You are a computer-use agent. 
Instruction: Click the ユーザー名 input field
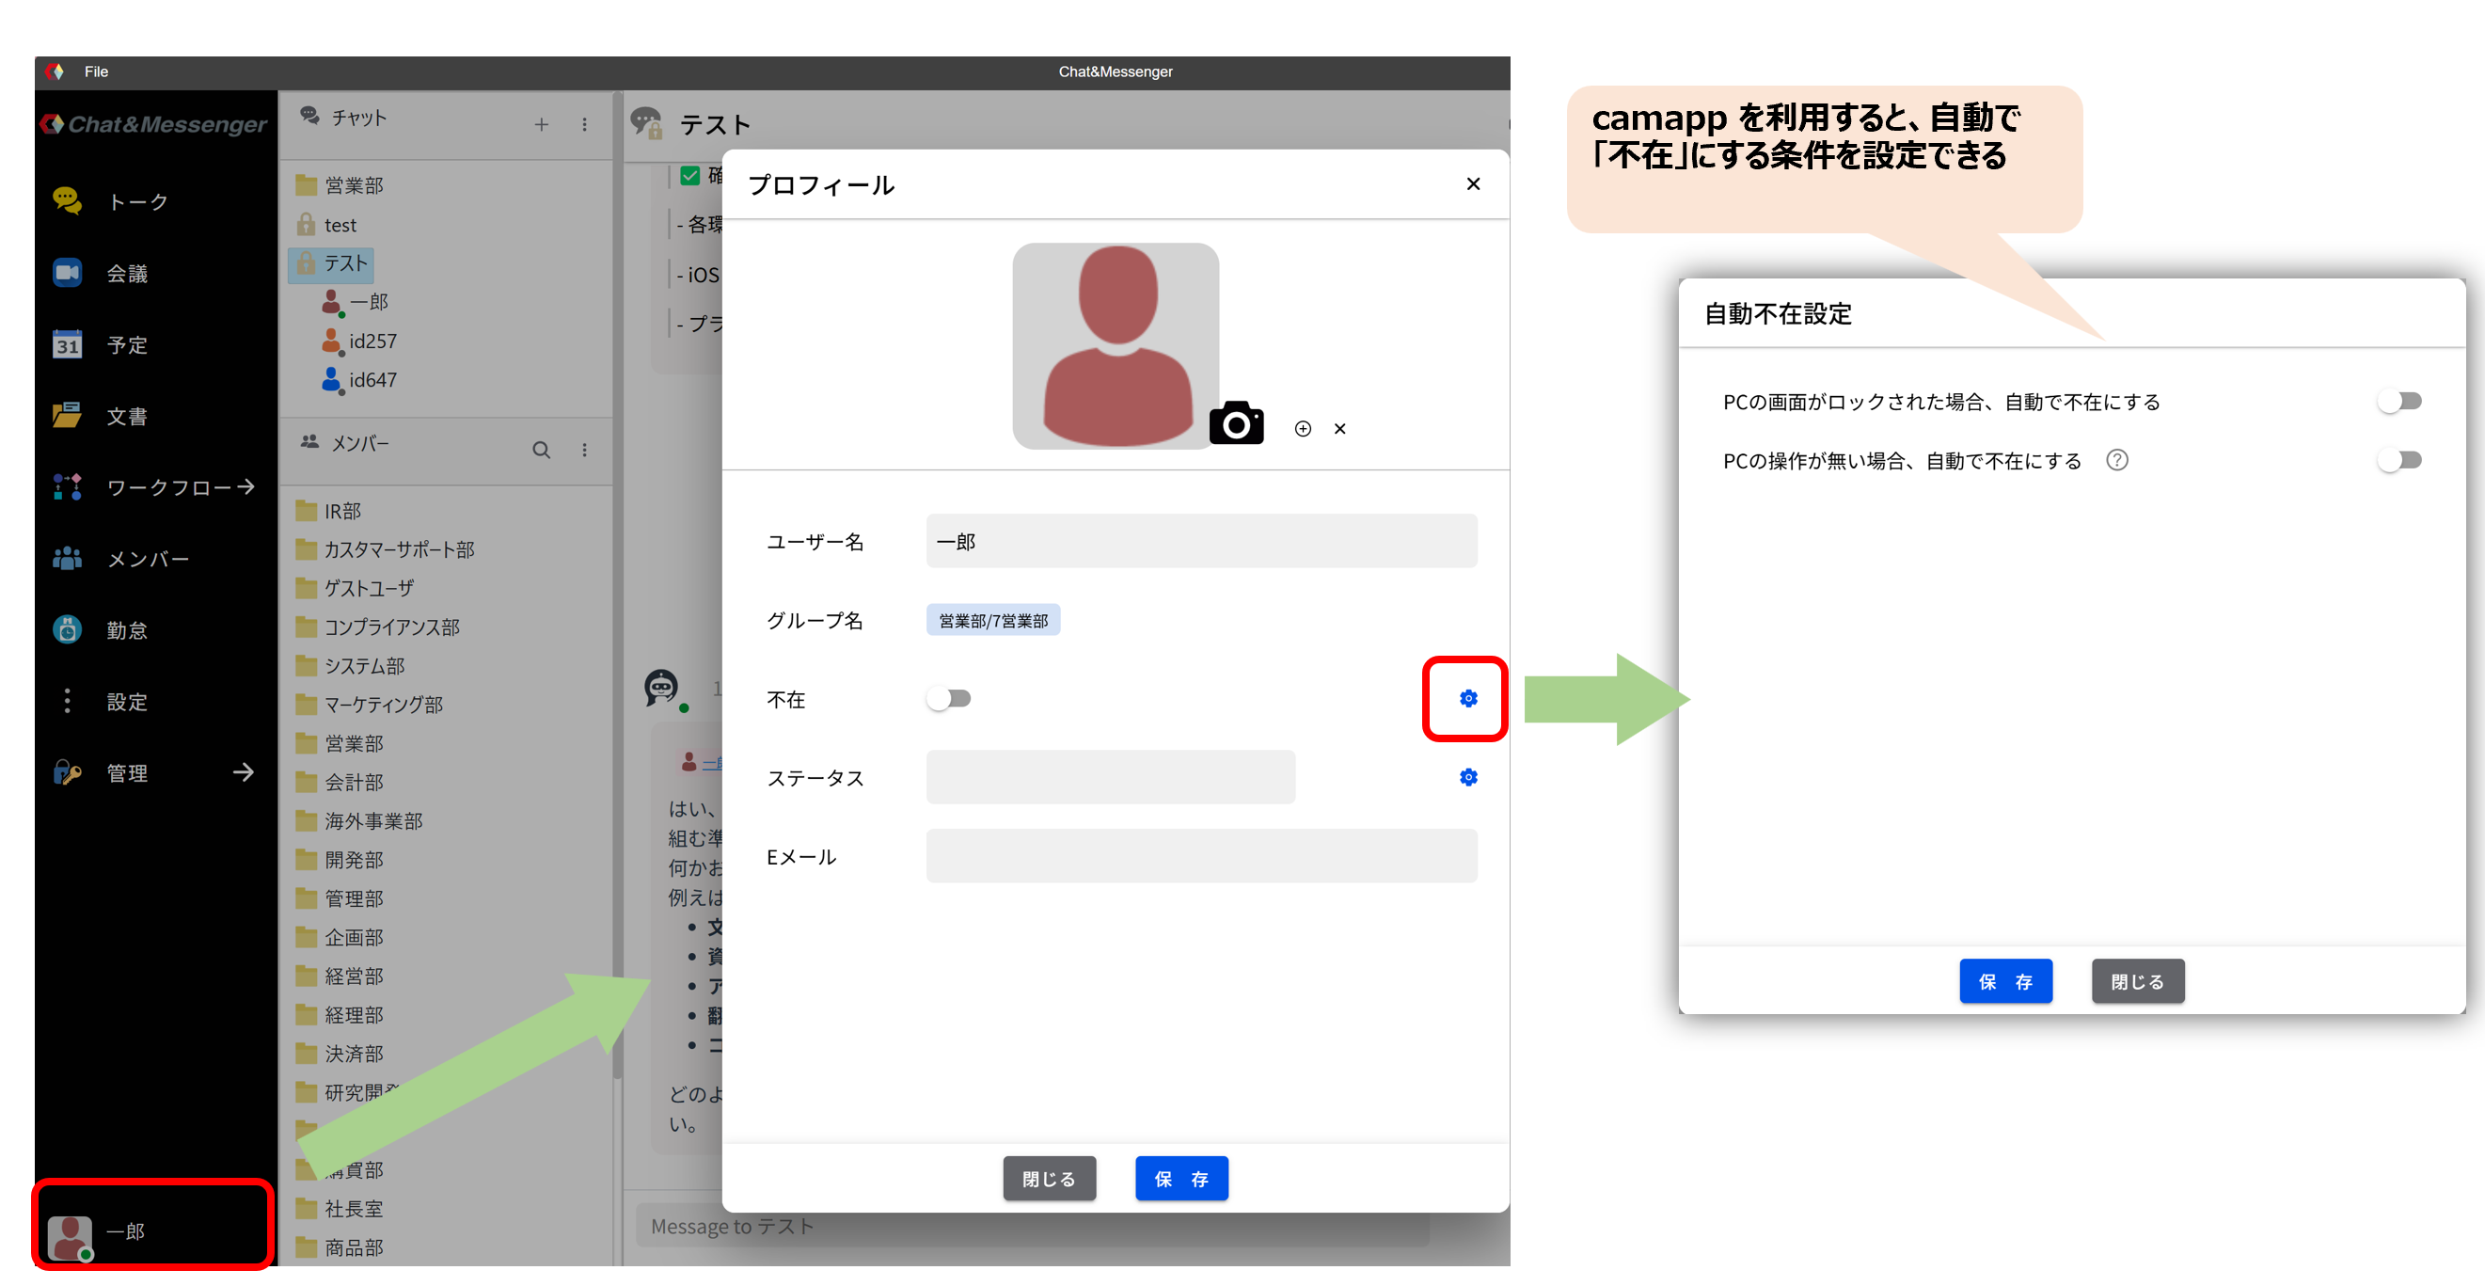click(x=1201, y=541)
